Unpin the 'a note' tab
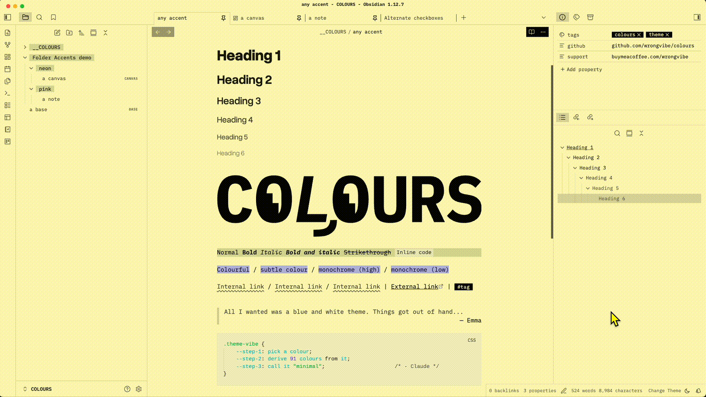 click(375, 18)
